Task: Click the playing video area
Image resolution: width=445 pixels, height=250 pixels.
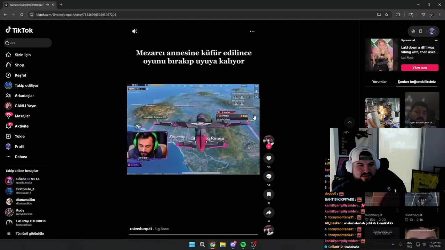Action: (x=193, y=129)
